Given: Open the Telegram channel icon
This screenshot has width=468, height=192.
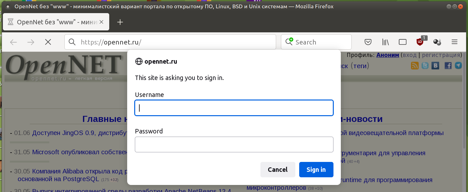Looking at the screenshot, I should [458, 66].
